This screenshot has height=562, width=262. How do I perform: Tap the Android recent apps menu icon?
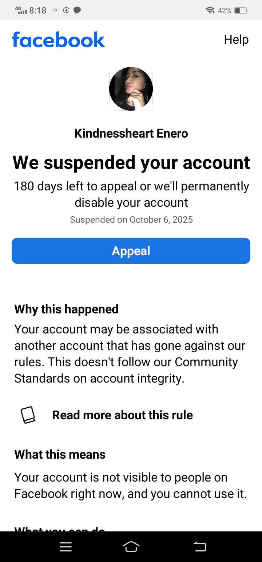pos(65,547)
